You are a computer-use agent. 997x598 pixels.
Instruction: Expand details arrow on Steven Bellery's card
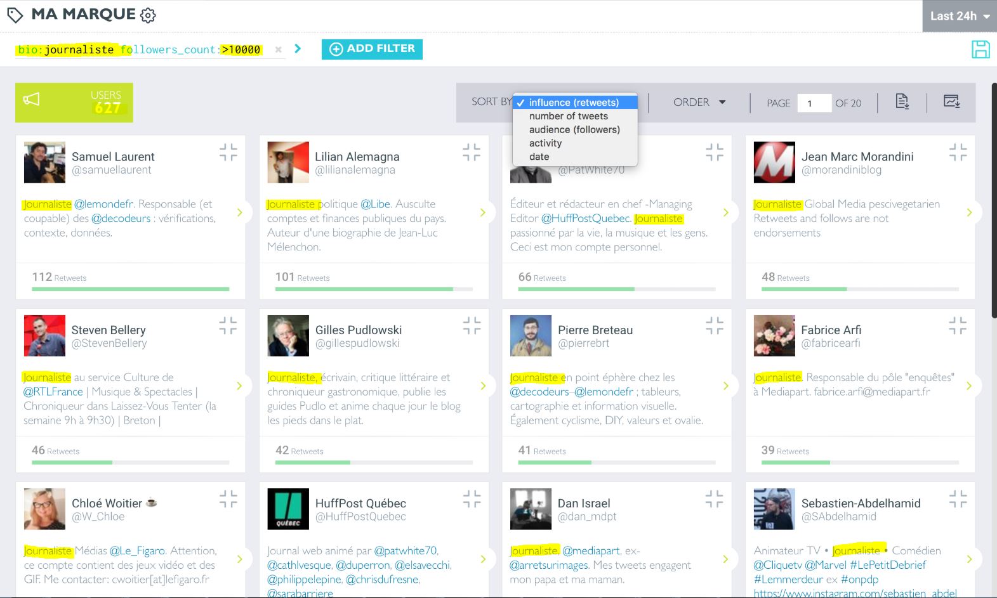pos(239,386)
